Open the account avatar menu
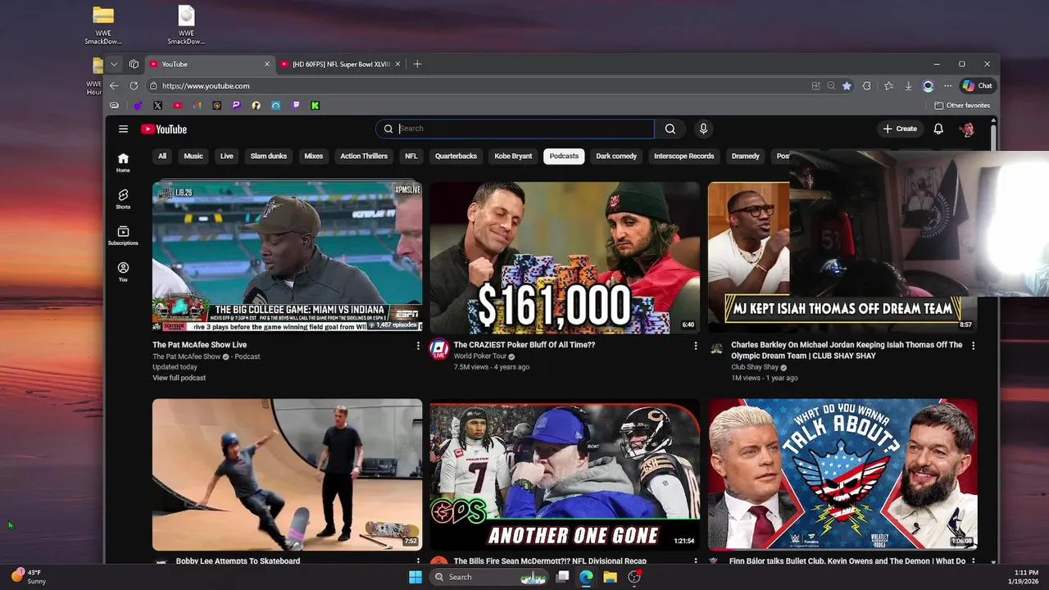Image resolution: width=1049 pixels, height=590 pixels. (967, 129)
